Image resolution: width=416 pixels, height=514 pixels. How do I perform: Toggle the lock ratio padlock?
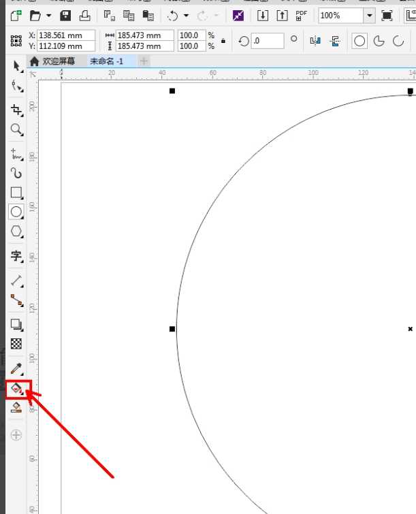(223, 41)
